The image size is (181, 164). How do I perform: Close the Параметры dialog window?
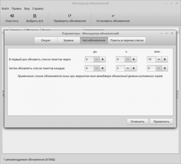click(172, 34)
